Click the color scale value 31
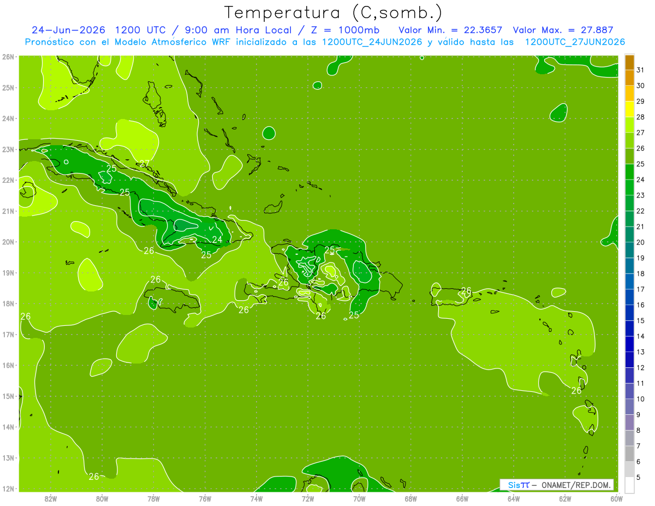Viewport: 655px width, 506px height. tap(640, 70)
